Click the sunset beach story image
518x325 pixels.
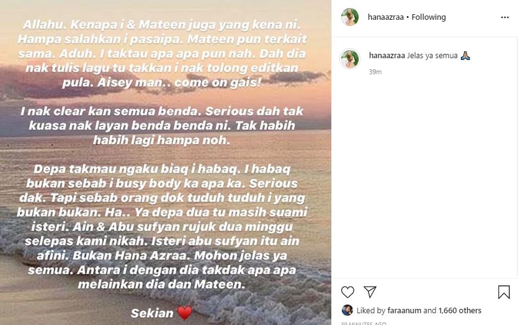click(x=166, y=162)
